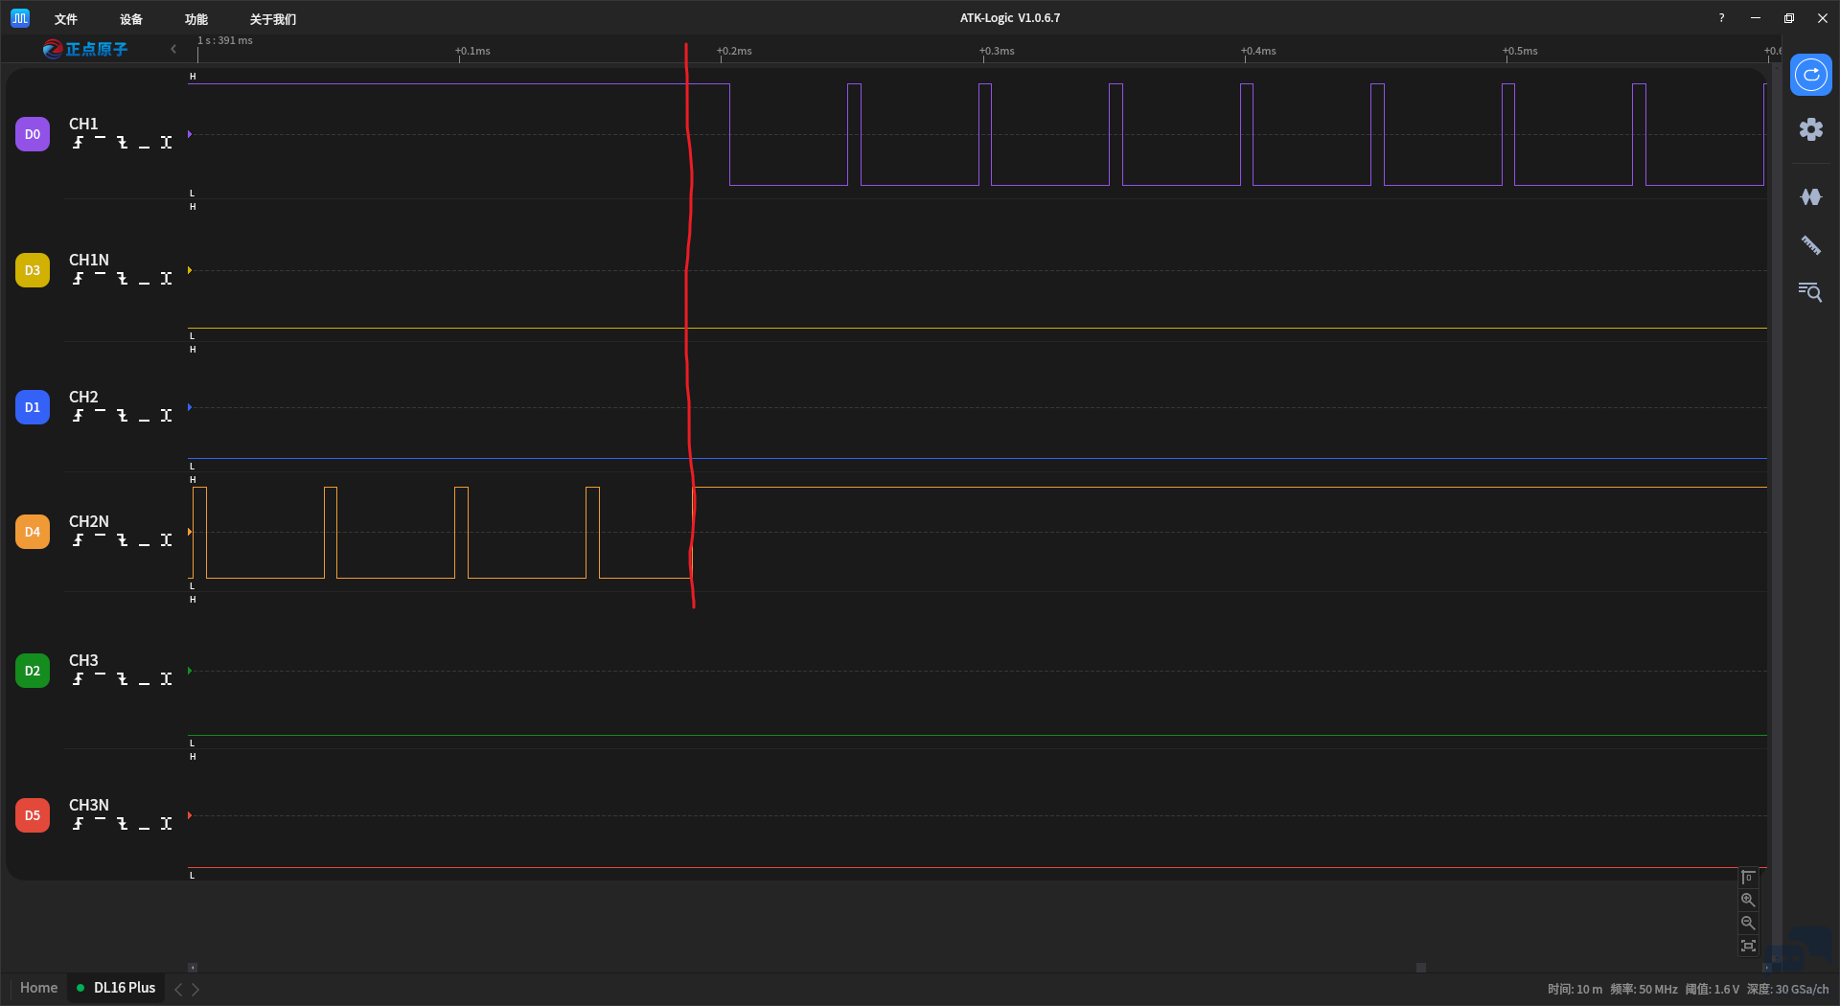Click the blue D1 channel badge

pos(33,407)
